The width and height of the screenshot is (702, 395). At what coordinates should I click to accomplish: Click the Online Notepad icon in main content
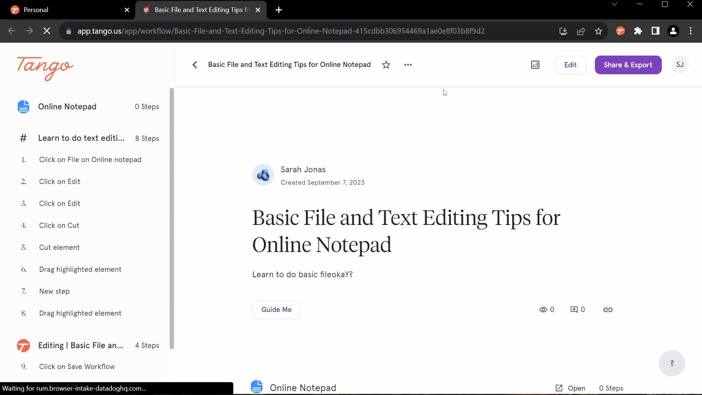[257, 387]
